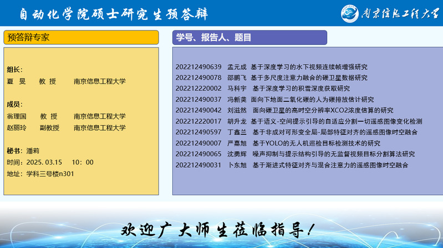Select student ID 202212490078
443x248 pixels.
198,77
